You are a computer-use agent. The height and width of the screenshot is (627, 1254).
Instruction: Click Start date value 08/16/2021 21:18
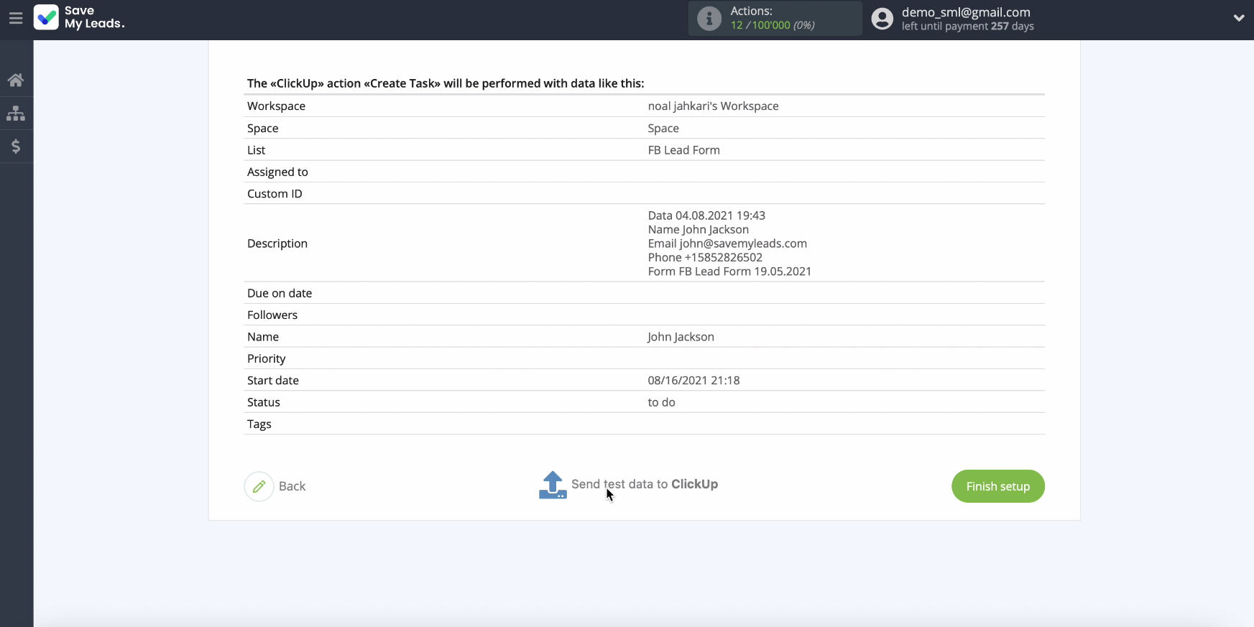[693, 381]
